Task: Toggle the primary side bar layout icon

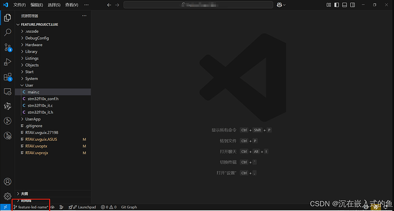Action: (336, 5)
